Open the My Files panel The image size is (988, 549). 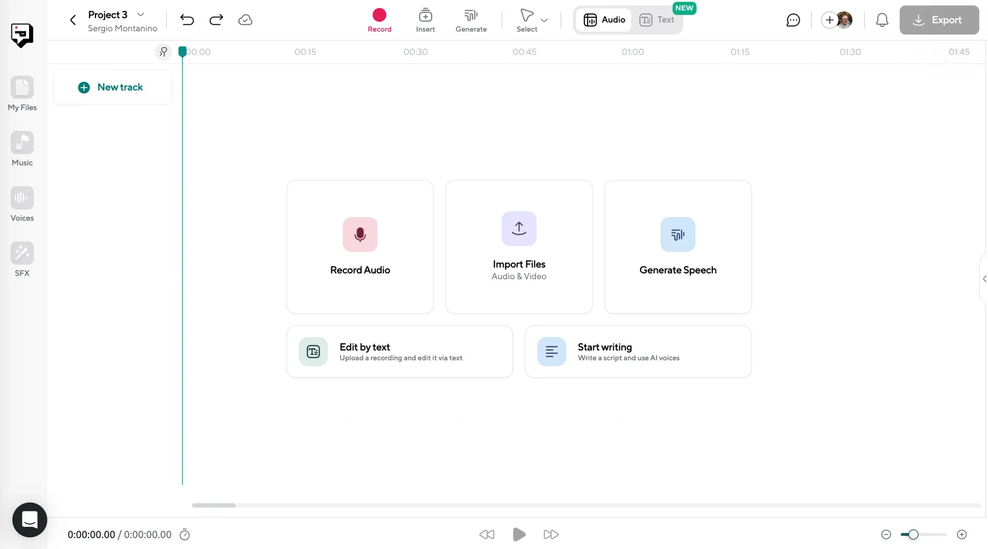(x=22, y=94)
